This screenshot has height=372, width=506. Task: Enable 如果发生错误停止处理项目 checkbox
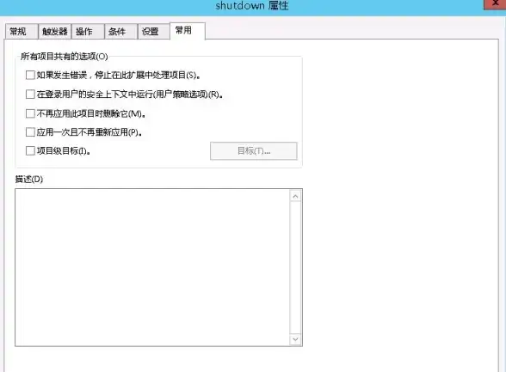[x=30, y=75]
